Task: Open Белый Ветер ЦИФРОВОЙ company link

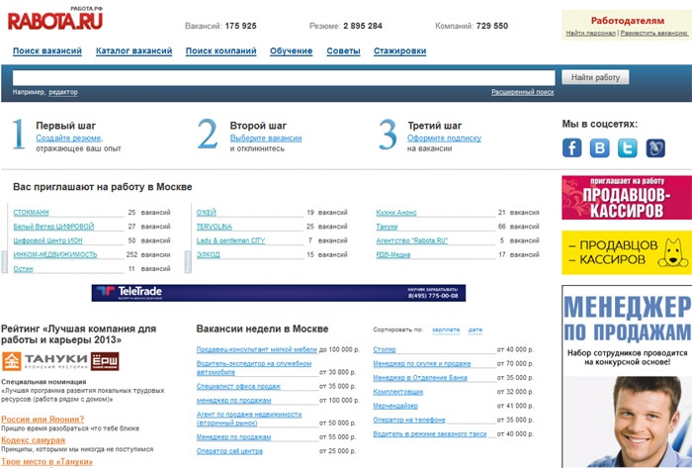Action: (x=53, y=227)
